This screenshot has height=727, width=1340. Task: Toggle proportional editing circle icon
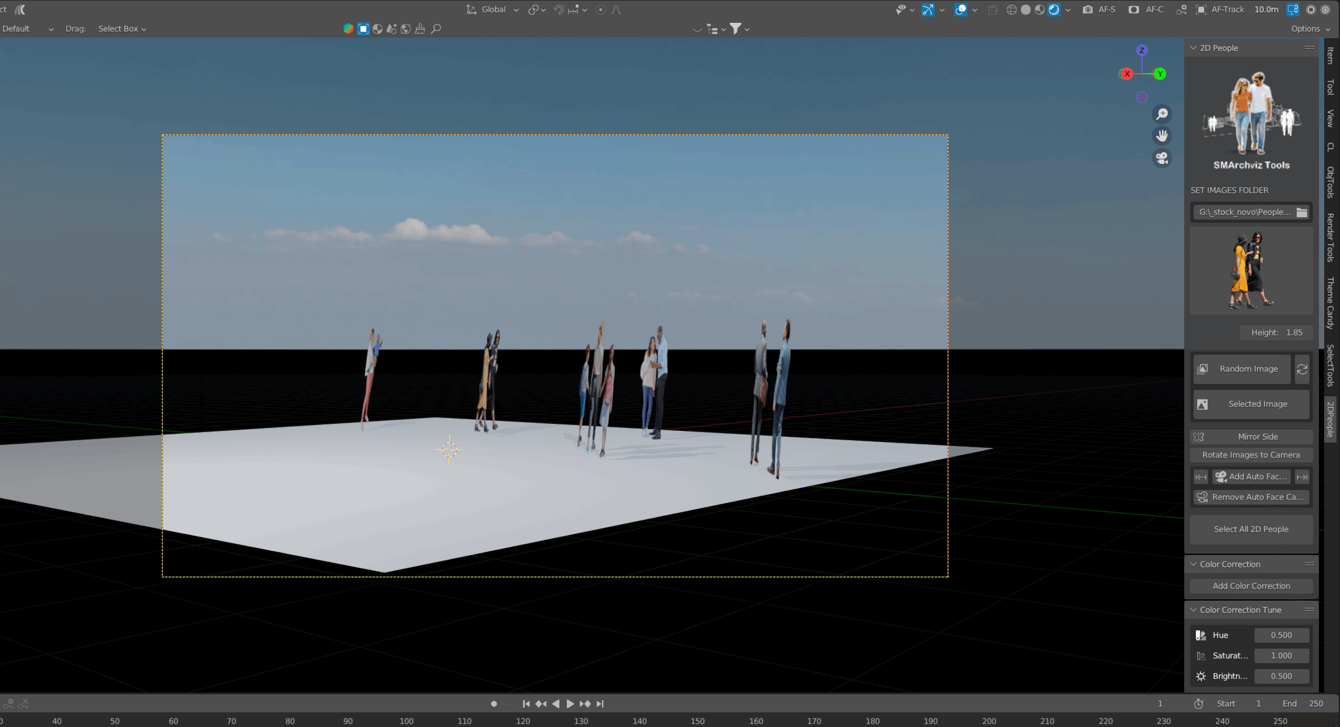(x=600, y=10)
